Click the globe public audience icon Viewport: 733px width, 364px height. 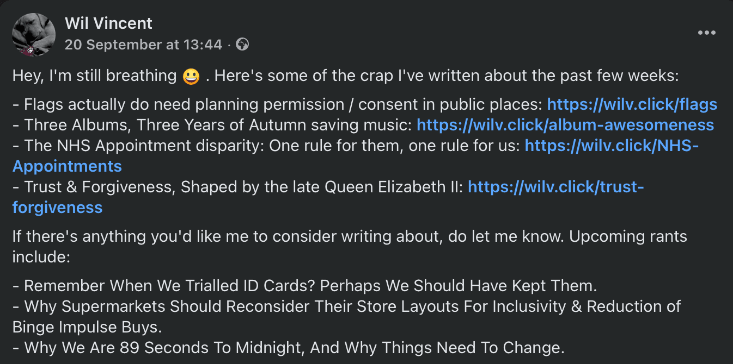(242, 45)
